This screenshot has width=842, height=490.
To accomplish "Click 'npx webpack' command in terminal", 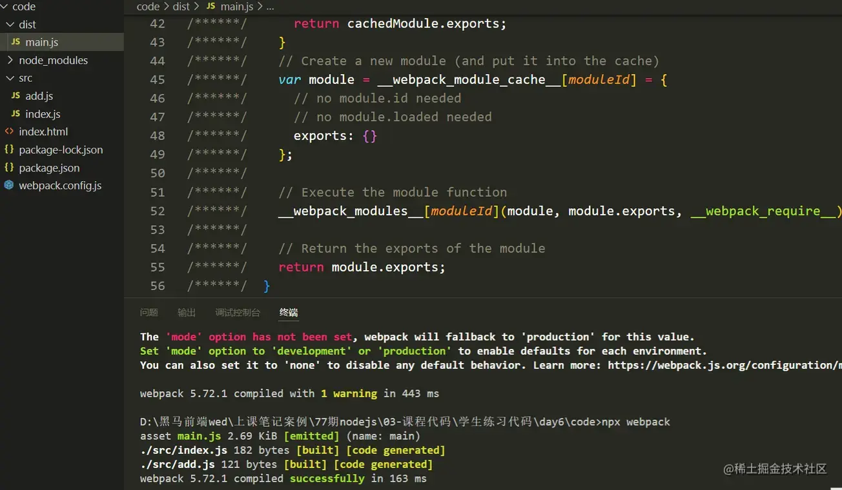I will click(x=636, y=422).
